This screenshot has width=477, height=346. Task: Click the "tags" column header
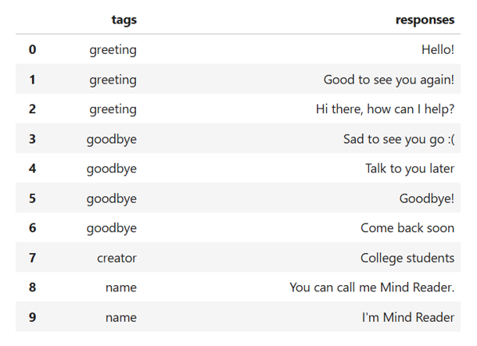tap(124, 20)
